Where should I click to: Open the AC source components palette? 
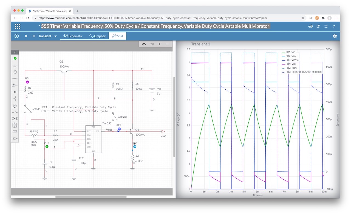[15, 72]
